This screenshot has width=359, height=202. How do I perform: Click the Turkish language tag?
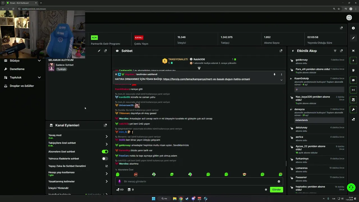click(61, 69)
